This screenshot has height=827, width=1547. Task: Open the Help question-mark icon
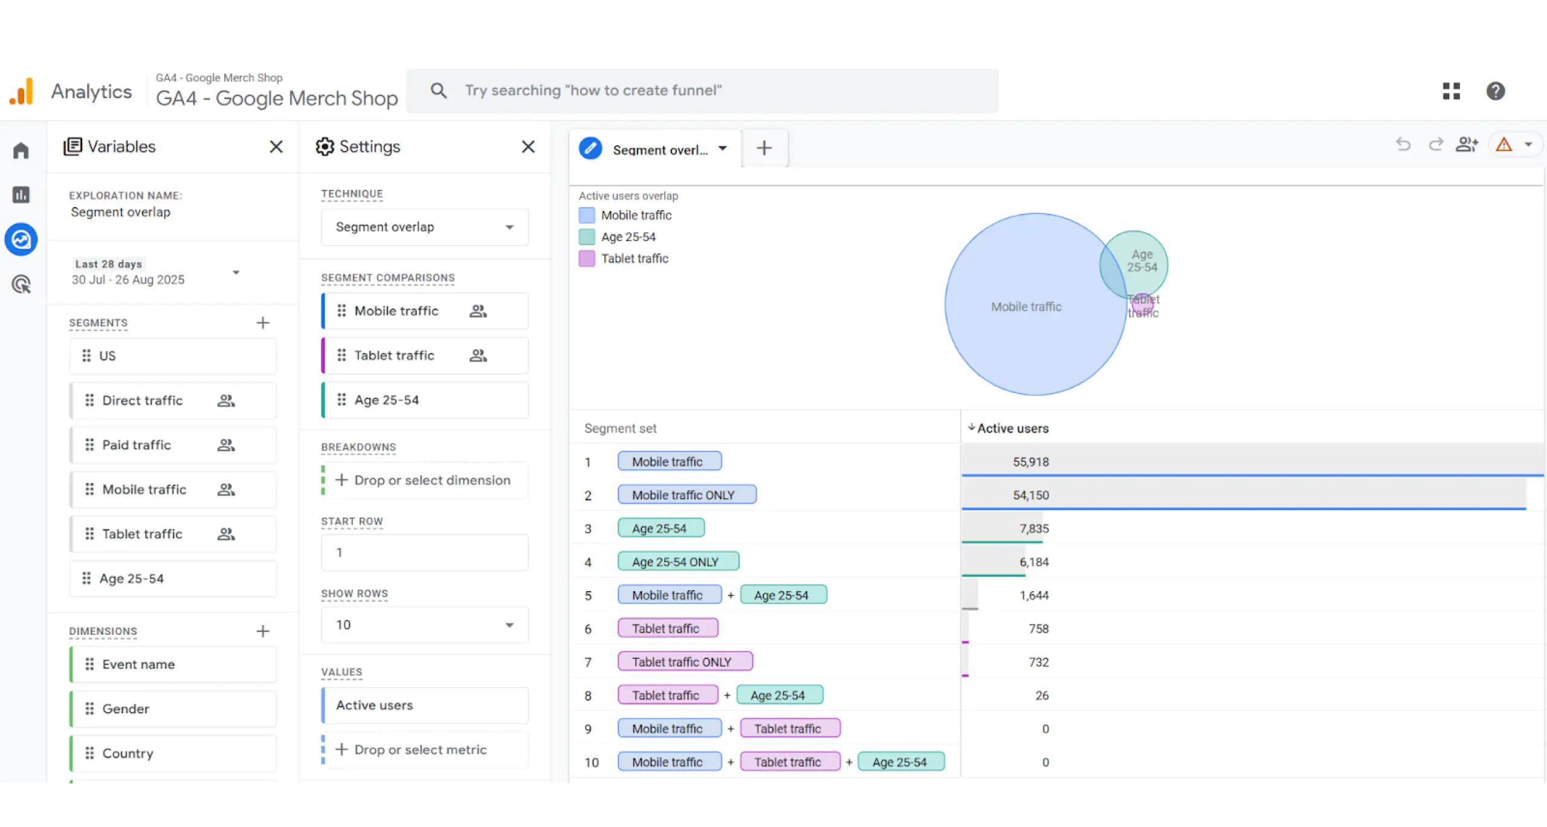1496,91
